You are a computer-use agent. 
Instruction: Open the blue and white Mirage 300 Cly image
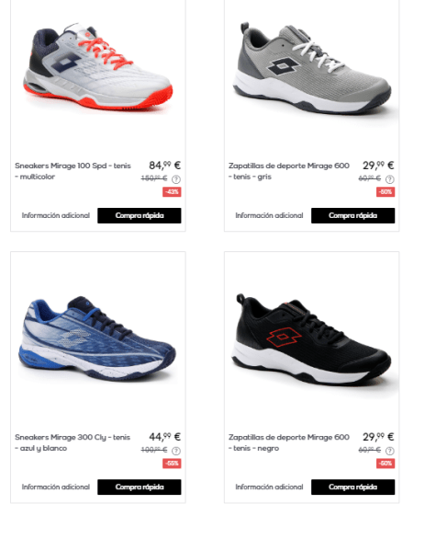[x=97, y=338]
